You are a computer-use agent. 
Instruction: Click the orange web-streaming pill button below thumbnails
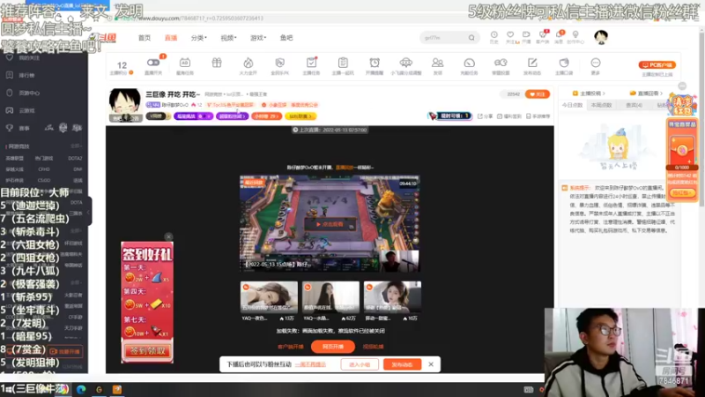coord(333,347)
